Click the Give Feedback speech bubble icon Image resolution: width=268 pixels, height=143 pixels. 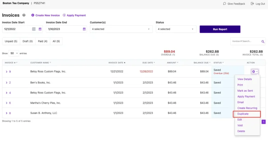pos(224,3)
